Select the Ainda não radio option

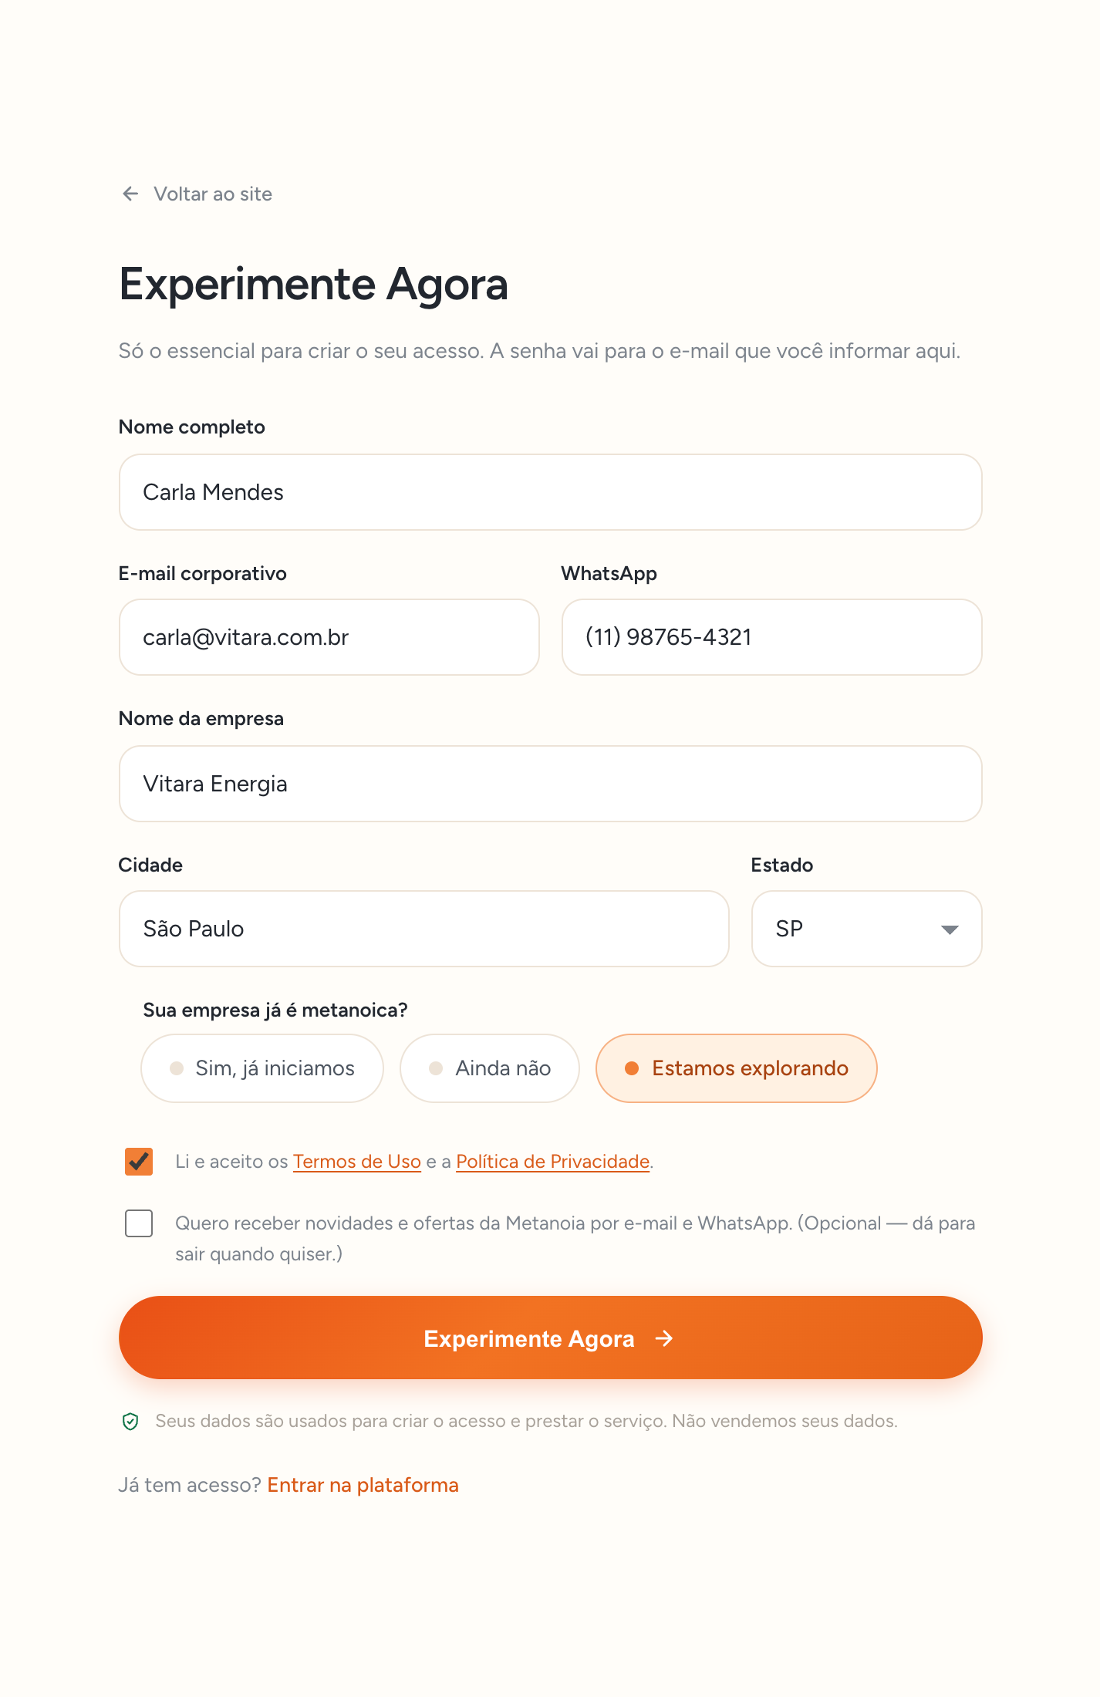coord(490,1068)
